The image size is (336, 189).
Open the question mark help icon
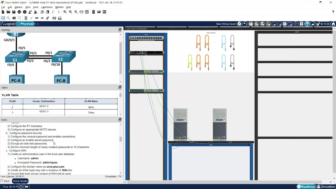[333, 12]
